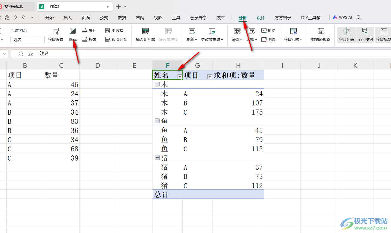
Task: Click the zoom magnifier in formula bar
Action: pyautogui.click(x=21, y=54)
